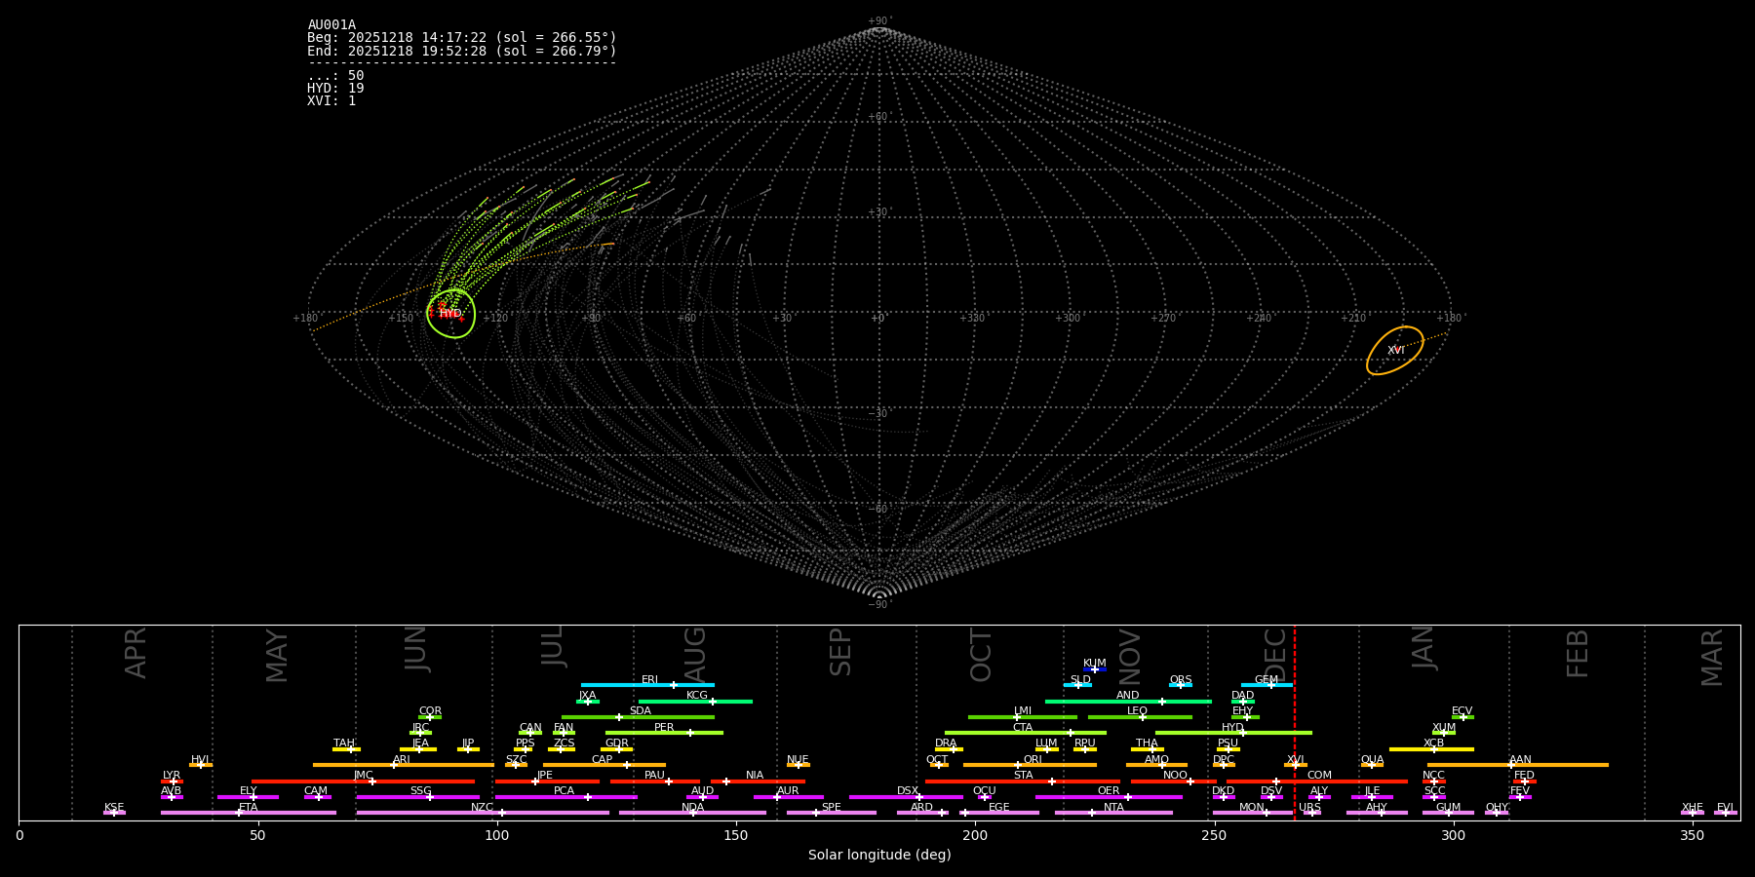Click the peak marker on the QUA bar
The image size is (1755, 877).
coord(1372,765)
